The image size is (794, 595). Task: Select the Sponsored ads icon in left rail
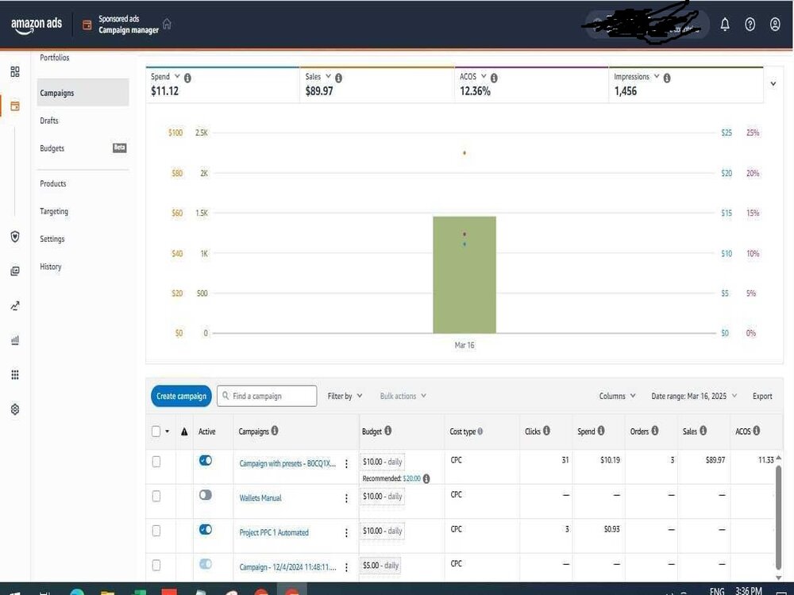(15, 106)
